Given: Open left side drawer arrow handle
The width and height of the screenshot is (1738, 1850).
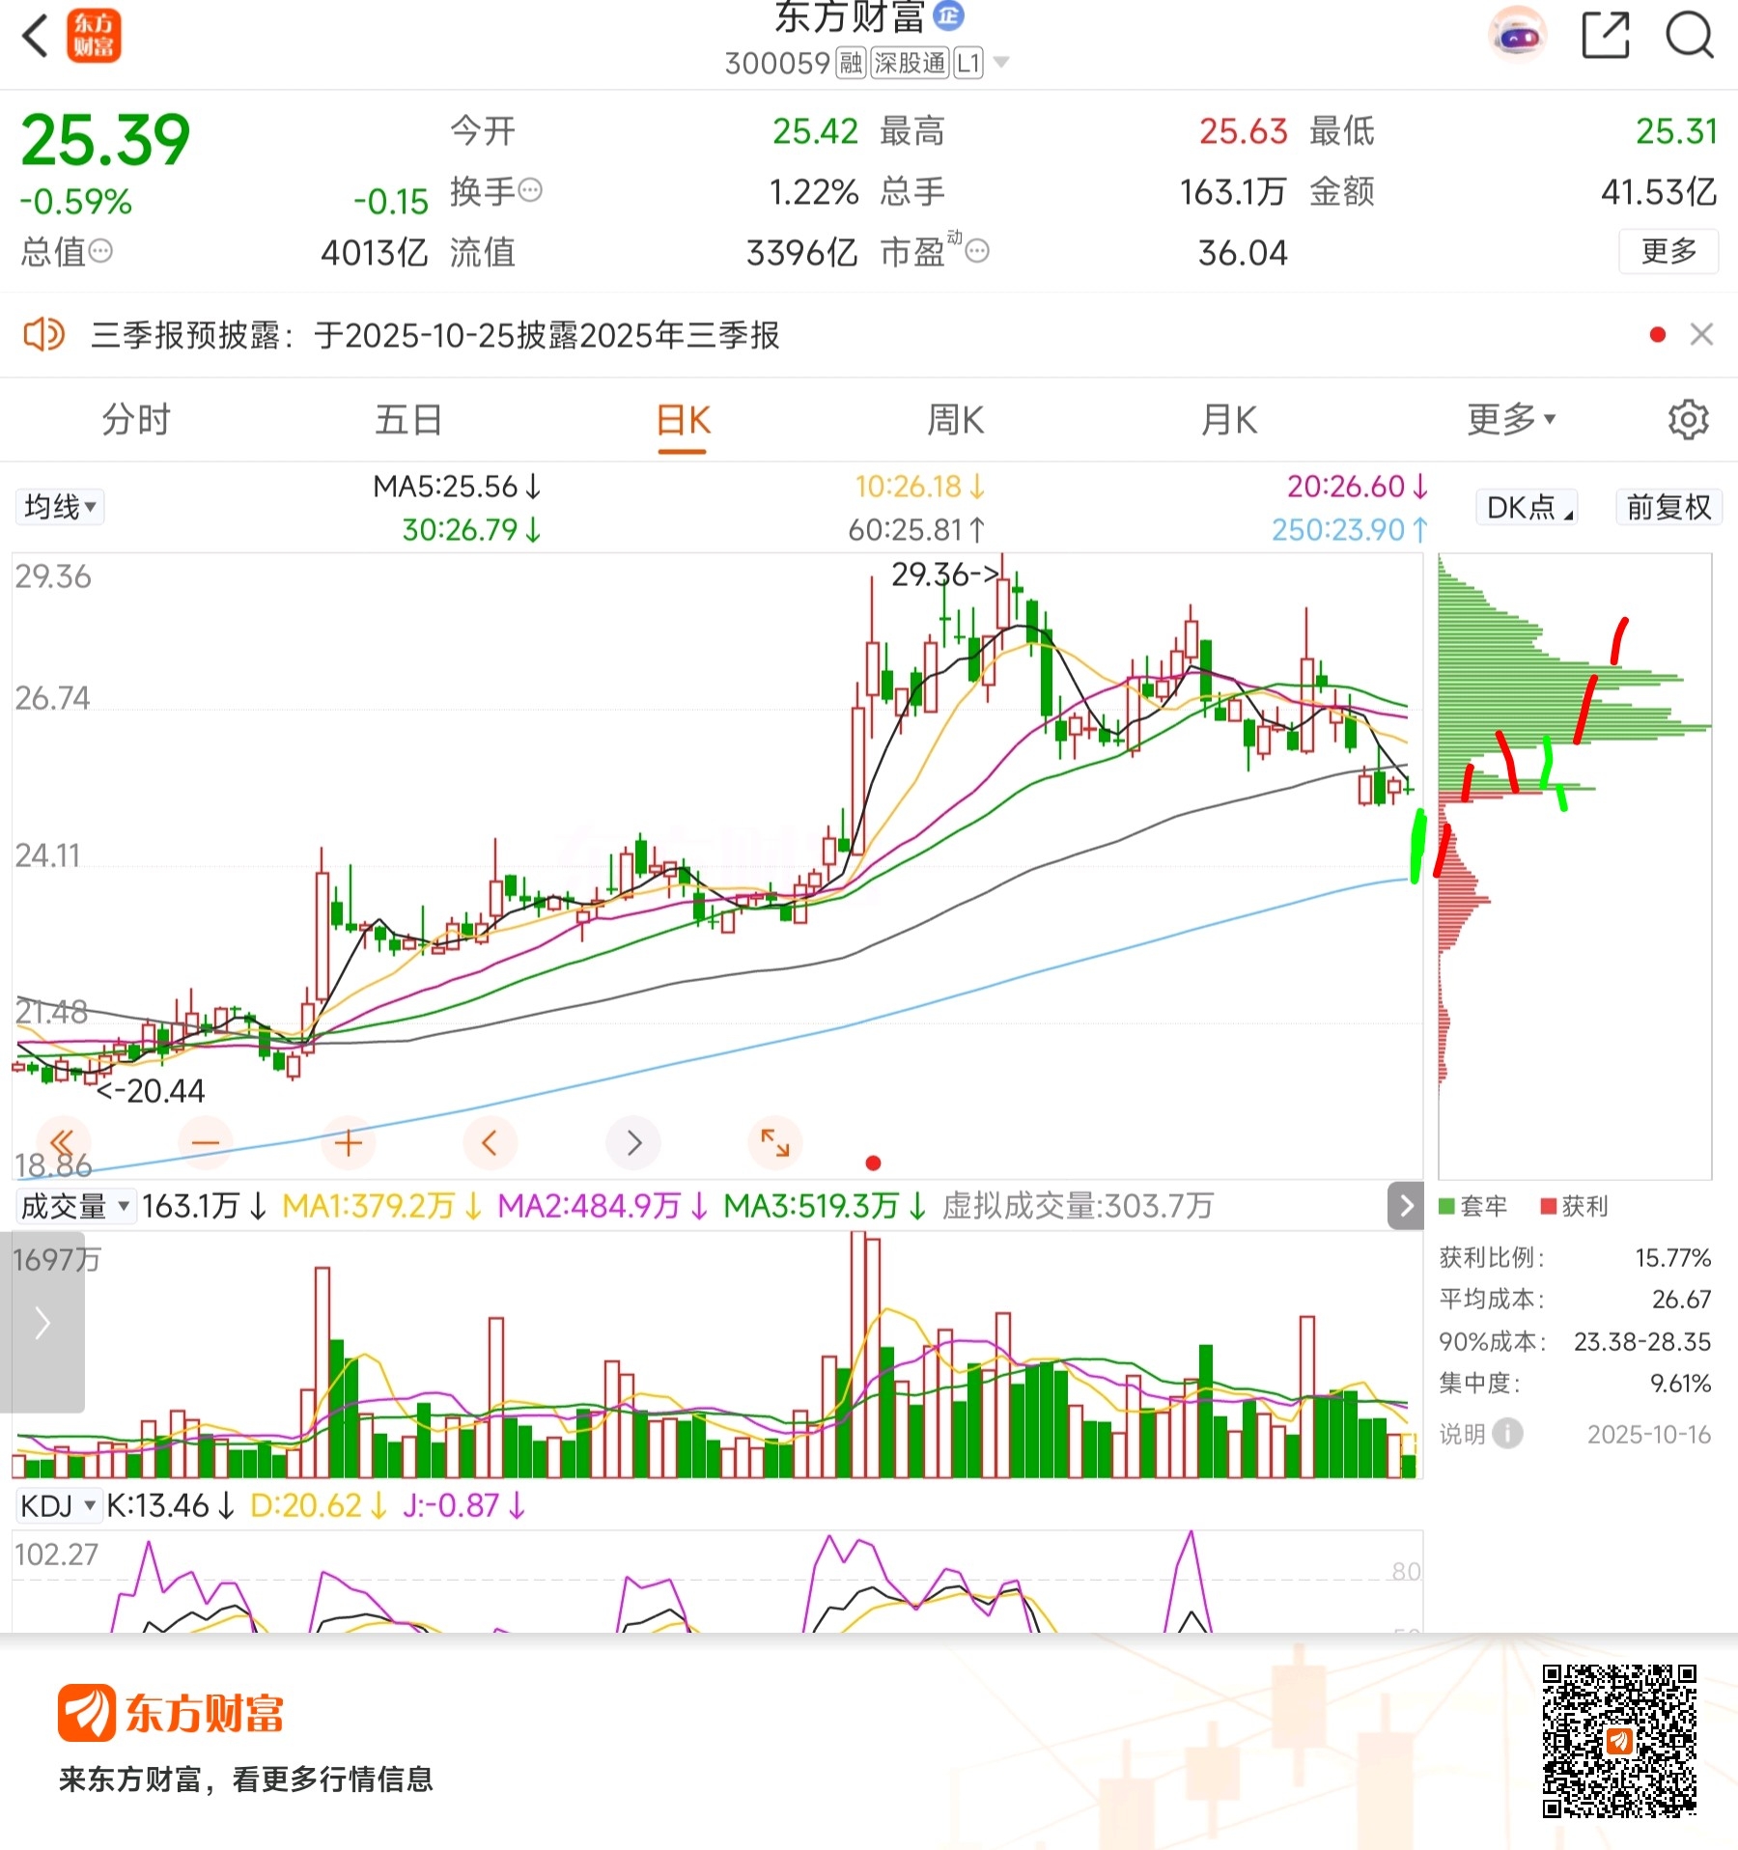Looking at the screenshot, I should 42,1322.
